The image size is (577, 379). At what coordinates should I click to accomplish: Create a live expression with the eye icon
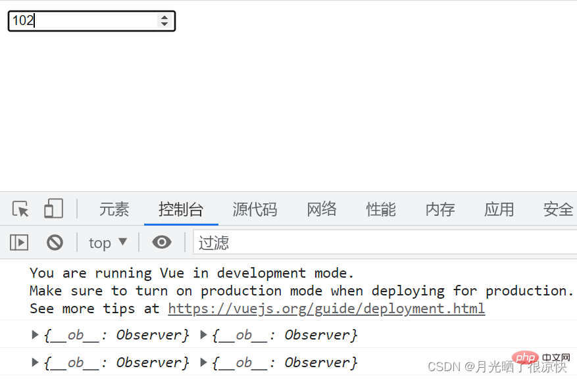pos(162,242)
